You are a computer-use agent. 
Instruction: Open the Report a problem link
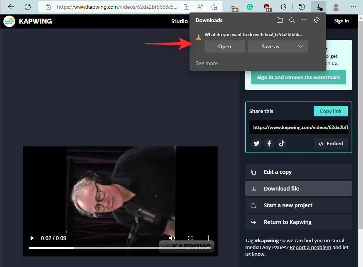click(x=310, y=247)
